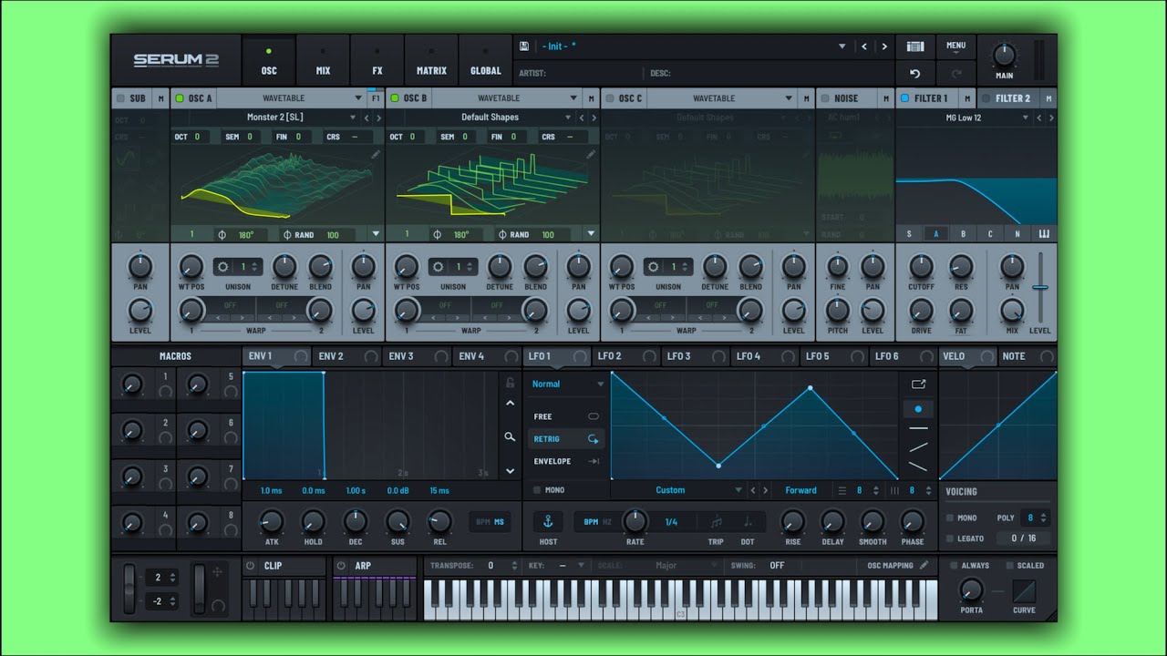Click the save preset floppy disk icon
This screenshot has height=656, width=1167.
click(x=524, y=46)
